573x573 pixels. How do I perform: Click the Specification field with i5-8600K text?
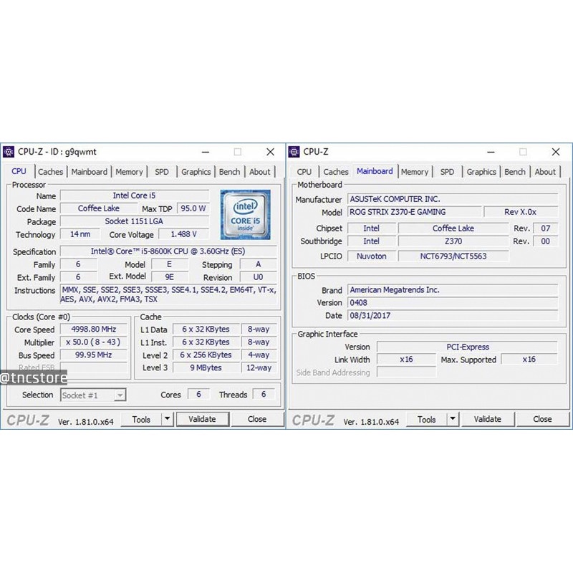[168, 251]
